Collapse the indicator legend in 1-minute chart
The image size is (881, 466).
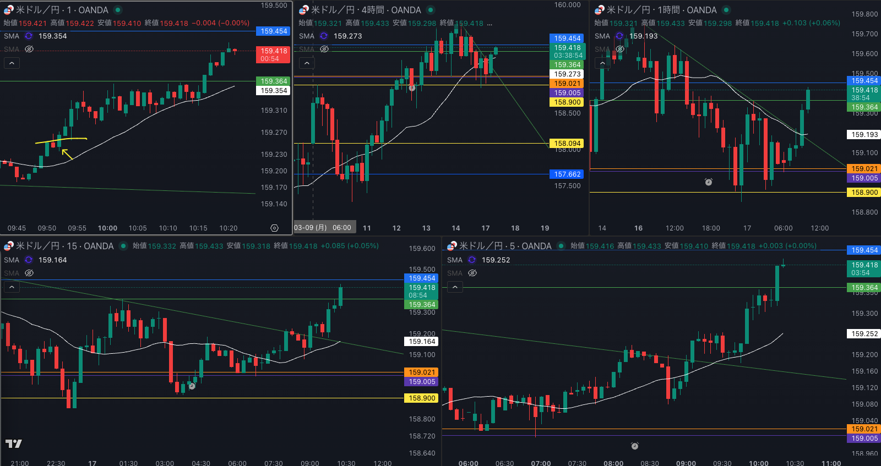tap(12, 63)
